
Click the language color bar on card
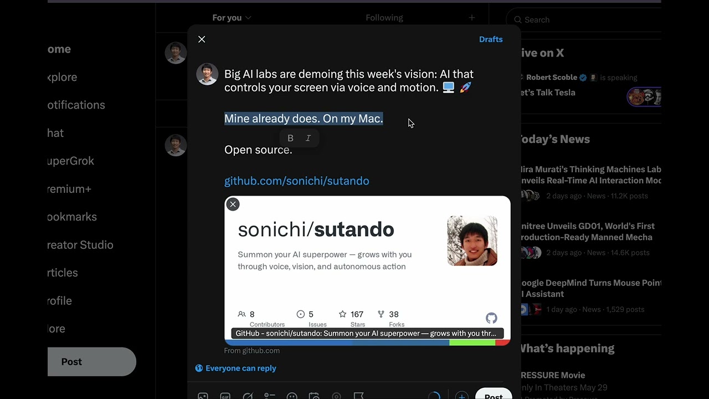[367, 342]
